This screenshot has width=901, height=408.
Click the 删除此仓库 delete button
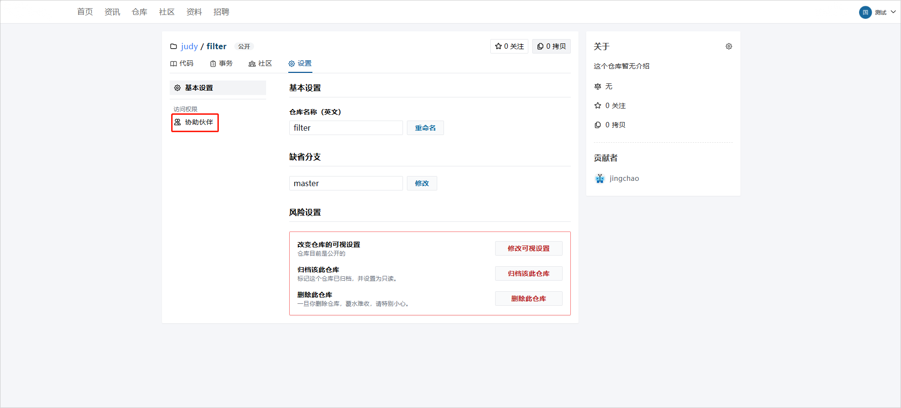528,299
